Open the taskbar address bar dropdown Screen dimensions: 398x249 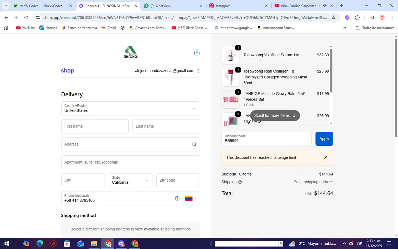point(276,244)
